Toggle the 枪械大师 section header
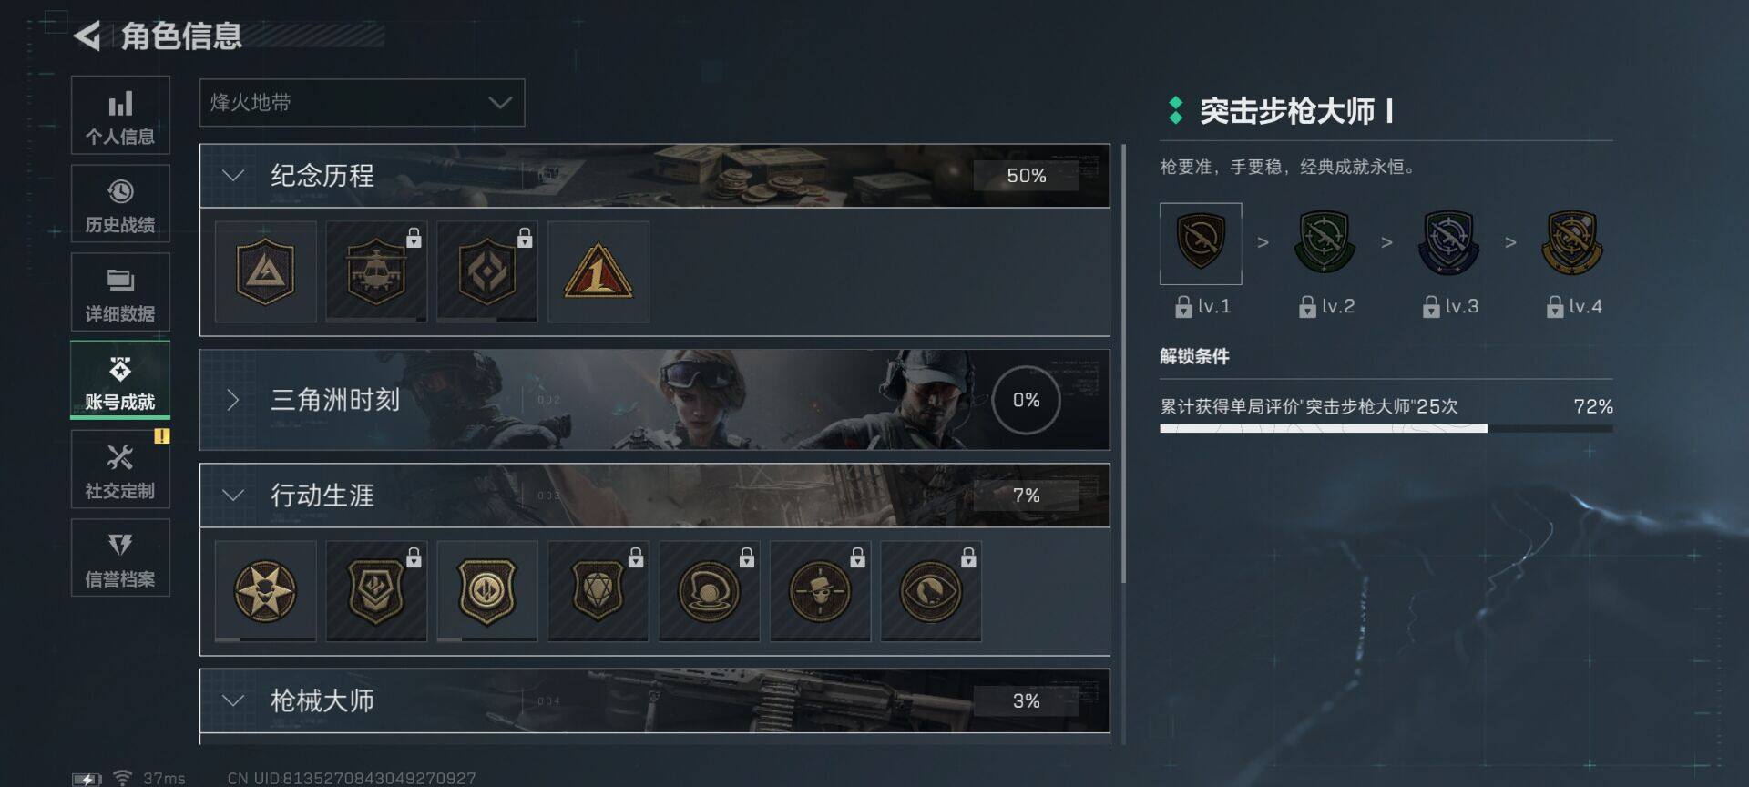Viewport: 1749px width, 787px height. 654,700
